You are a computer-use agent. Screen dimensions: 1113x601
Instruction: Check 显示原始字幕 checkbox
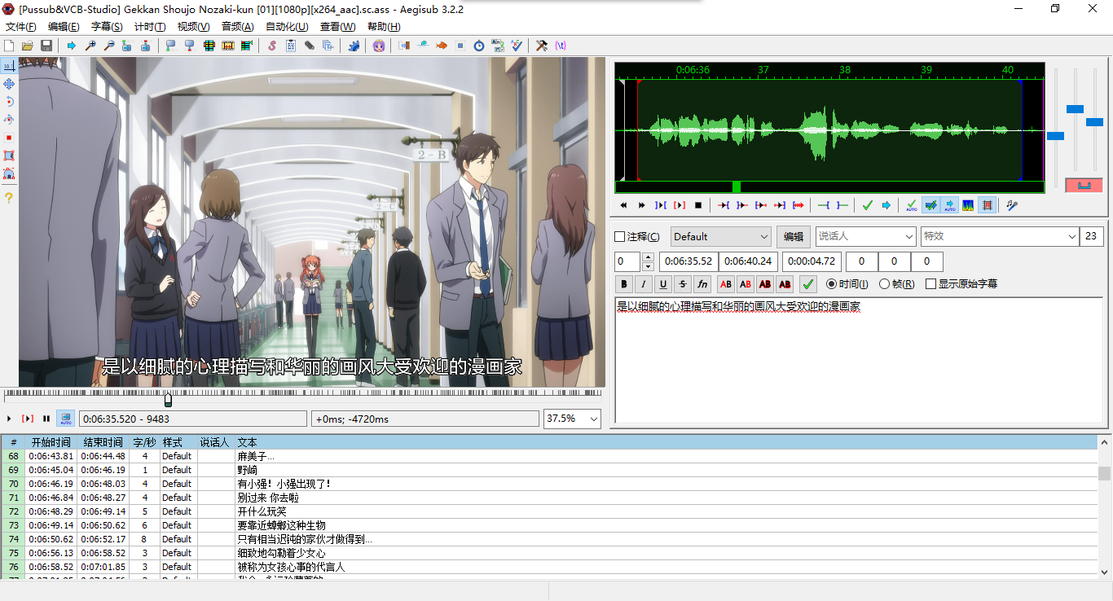coord(930,284)
